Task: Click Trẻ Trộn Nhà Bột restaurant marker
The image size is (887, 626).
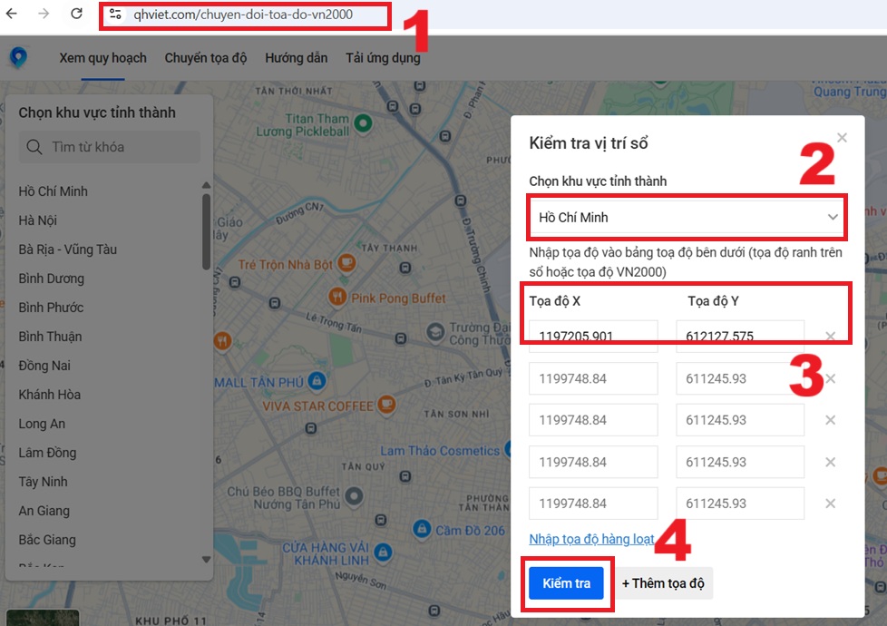Action: click(346, 263)
